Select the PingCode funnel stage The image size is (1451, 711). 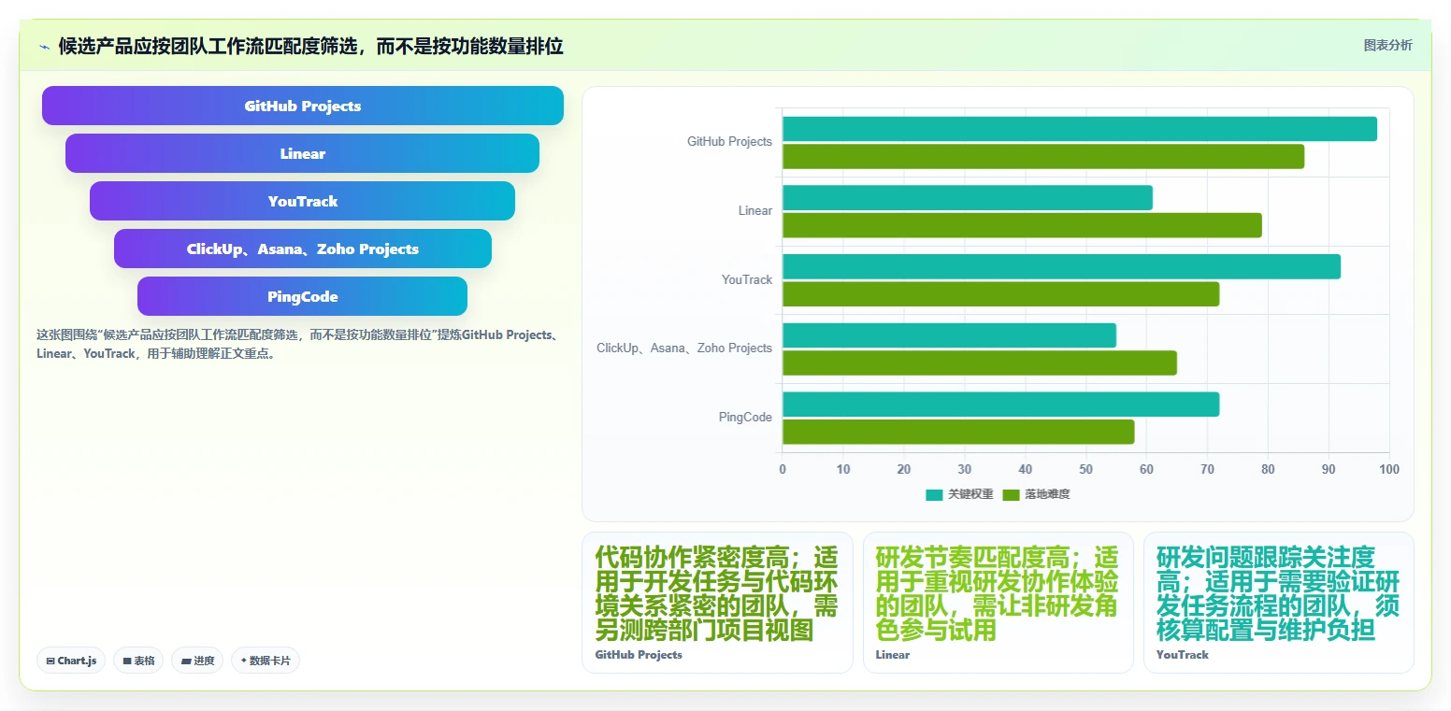[x=302, y=296]
